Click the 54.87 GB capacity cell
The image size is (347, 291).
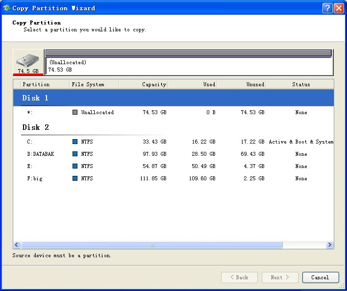pyautogui.click(x=154, y=166)
